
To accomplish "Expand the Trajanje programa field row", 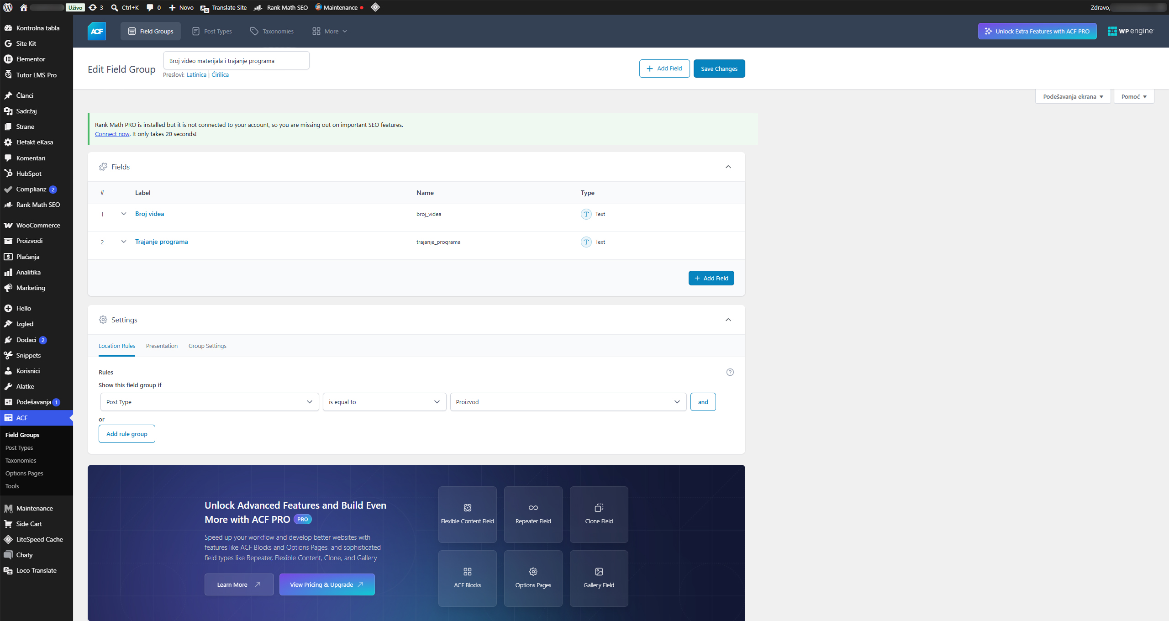I will coord(123,242).
